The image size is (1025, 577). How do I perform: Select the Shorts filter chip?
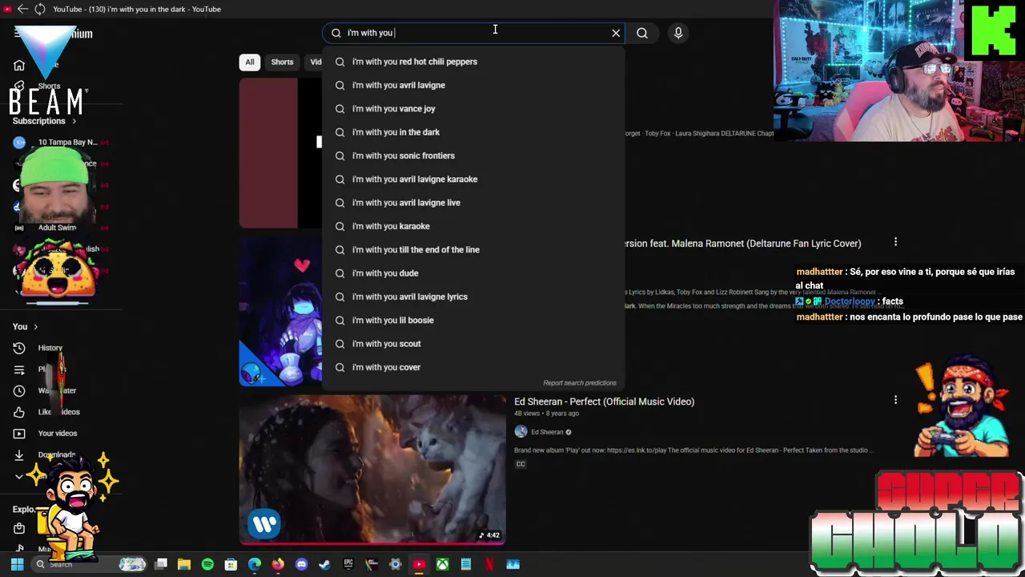(x=282, y=62)
